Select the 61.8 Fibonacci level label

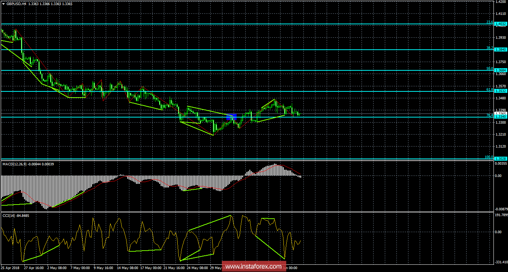tap(489, 90)
